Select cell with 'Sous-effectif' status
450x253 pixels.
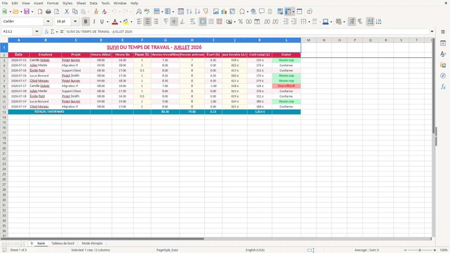[x=286, y=86]
